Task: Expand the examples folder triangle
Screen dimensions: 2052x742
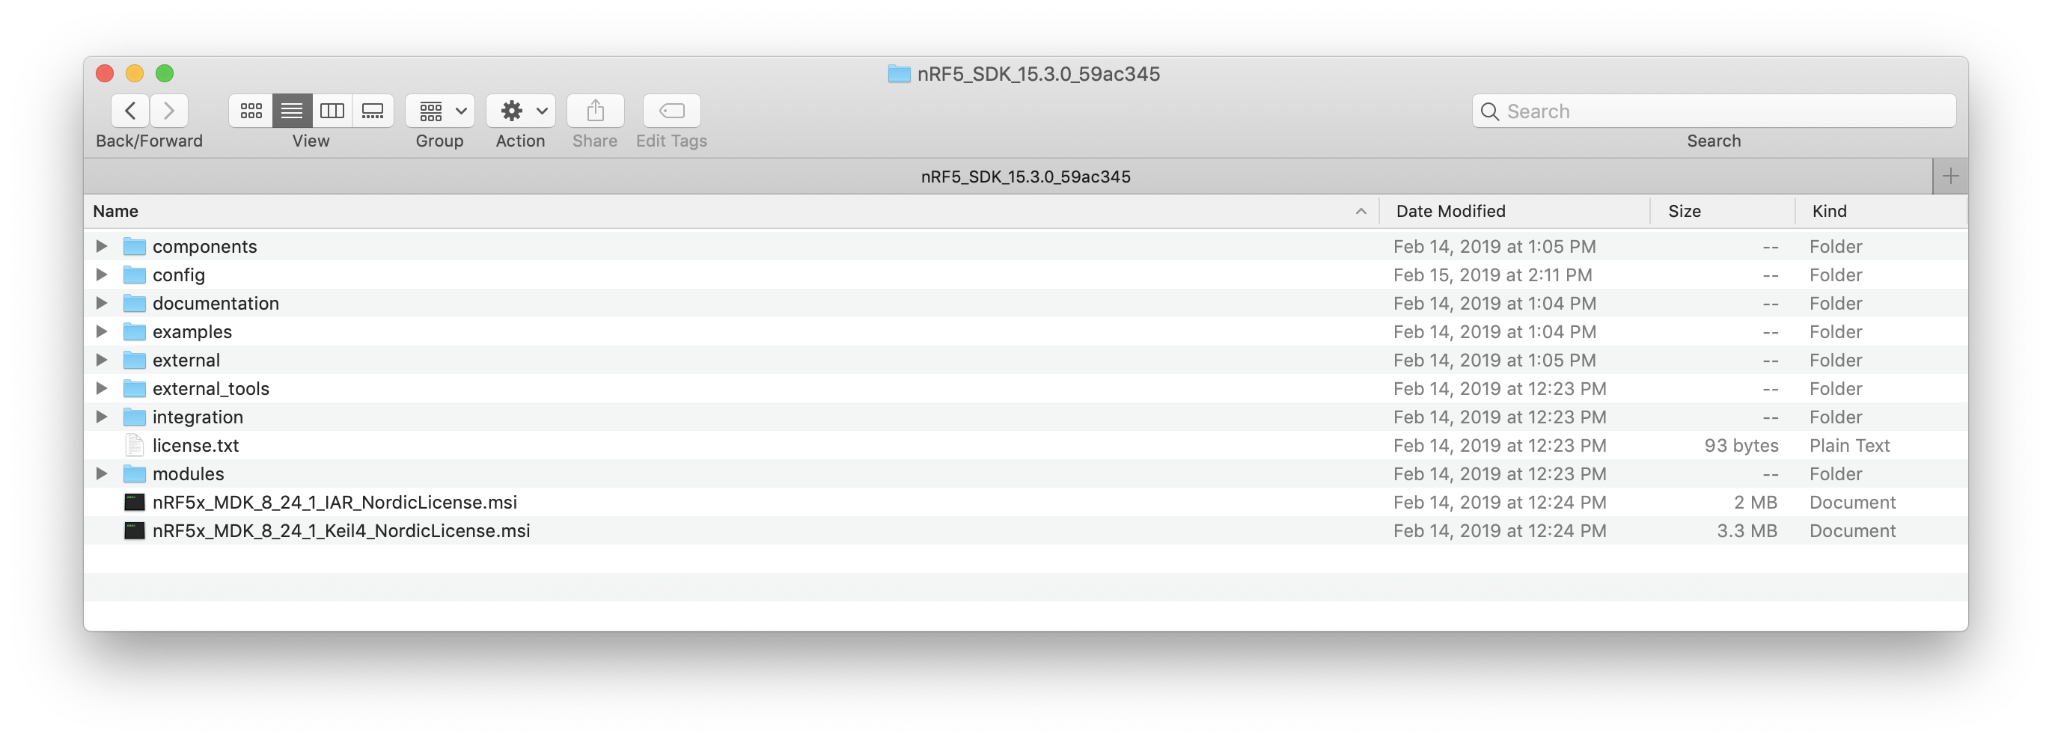Action: coord(101,331)
